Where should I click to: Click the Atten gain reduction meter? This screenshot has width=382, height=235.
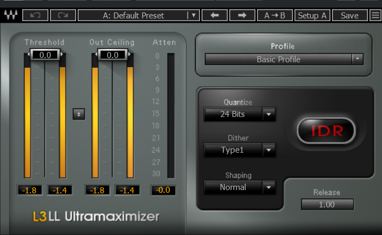[171, 116]
